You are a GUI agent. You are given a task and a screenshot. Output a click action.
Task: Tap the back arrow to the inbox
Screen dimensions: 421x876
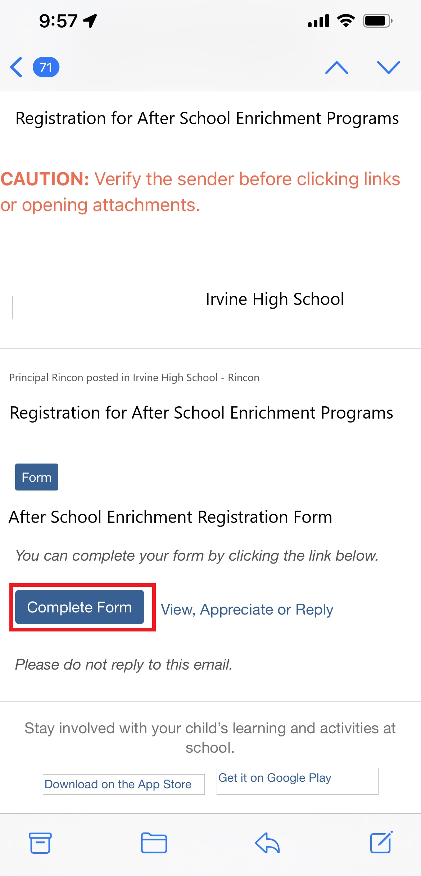point(17,67)
